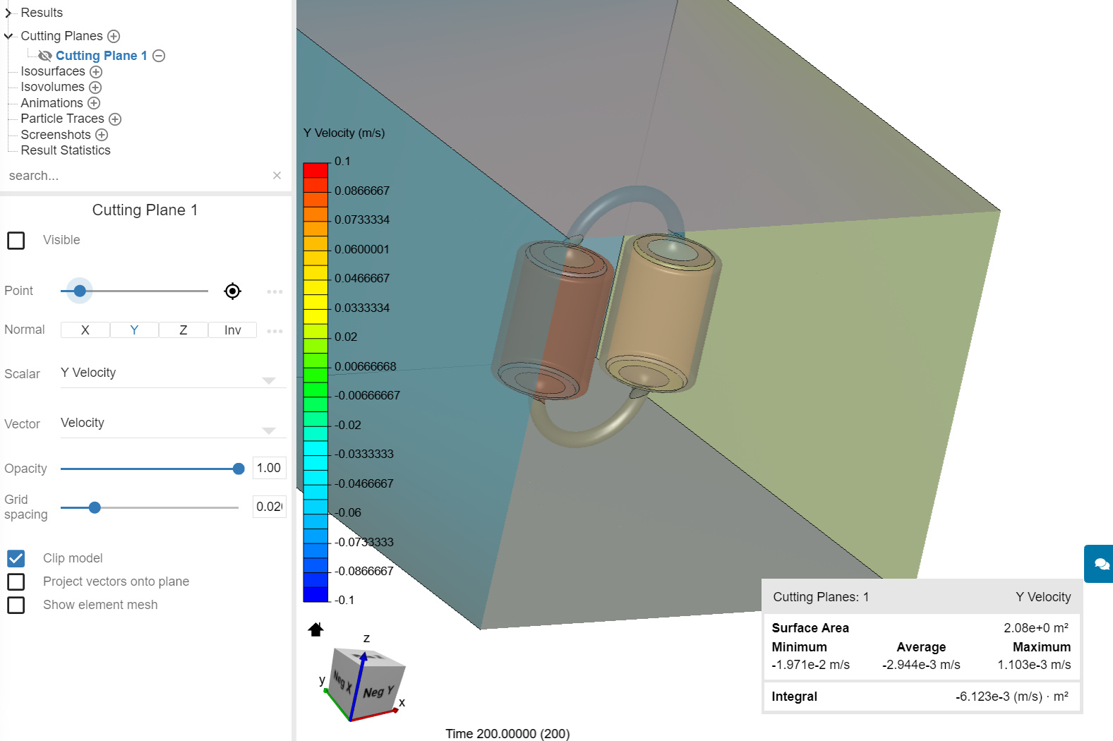The width and height of the screenshot is (1113, 741).
Task: Open Result Statistics item
Action: (66, 150)
